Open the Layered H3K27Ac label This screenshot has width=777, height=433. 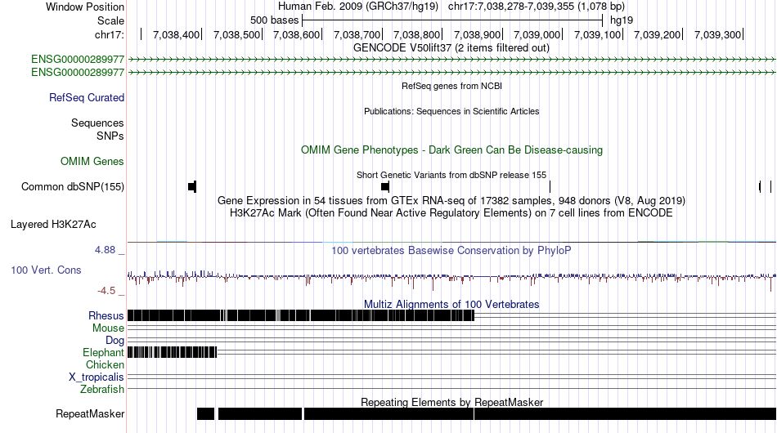click(x=53, y=224)
